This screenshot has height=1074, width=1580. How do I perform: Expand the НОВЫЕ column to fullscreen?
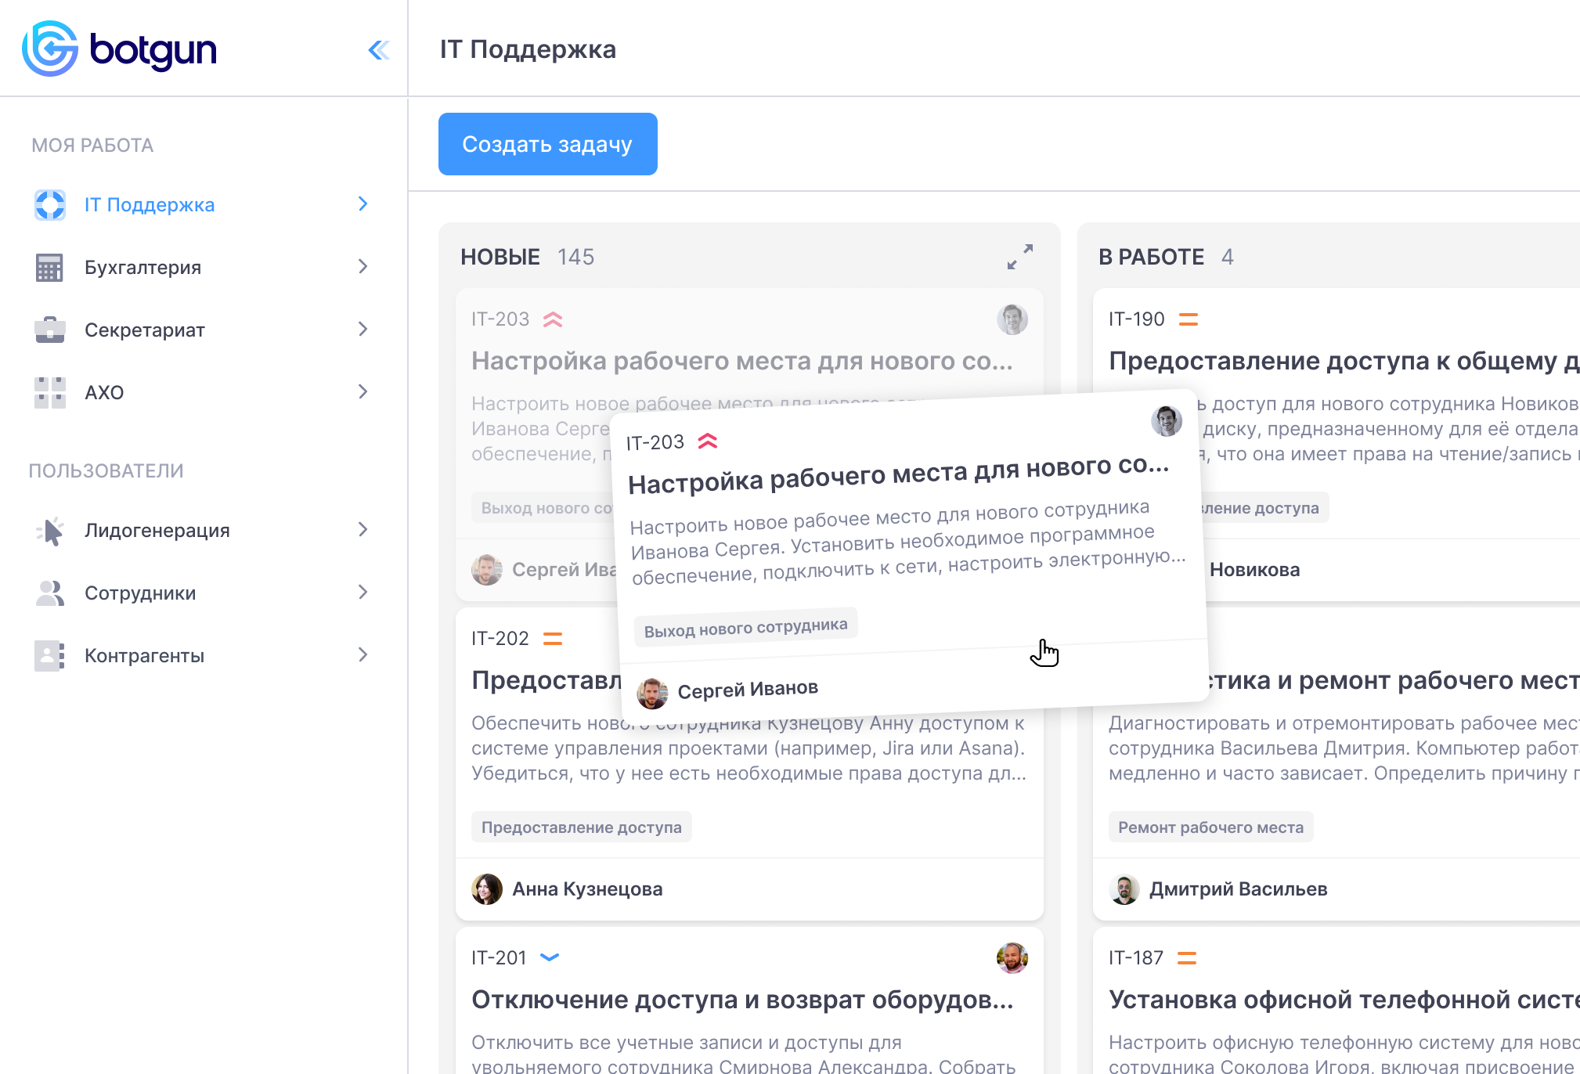coord(1019,257)
